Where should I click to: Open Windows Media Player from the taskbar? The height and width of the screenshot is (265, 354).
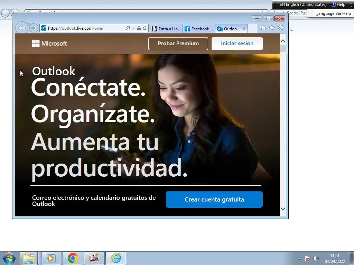coord(51,258)
